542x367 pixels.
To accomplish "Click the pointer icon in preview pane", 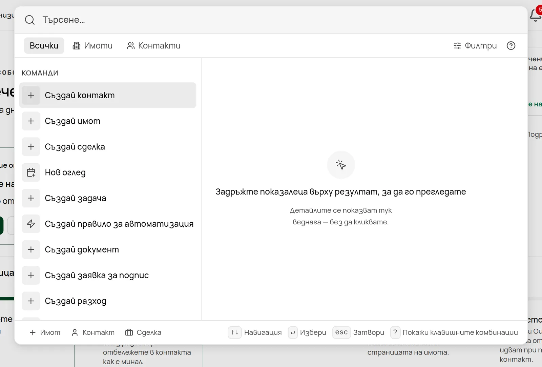I will [341, 165].
